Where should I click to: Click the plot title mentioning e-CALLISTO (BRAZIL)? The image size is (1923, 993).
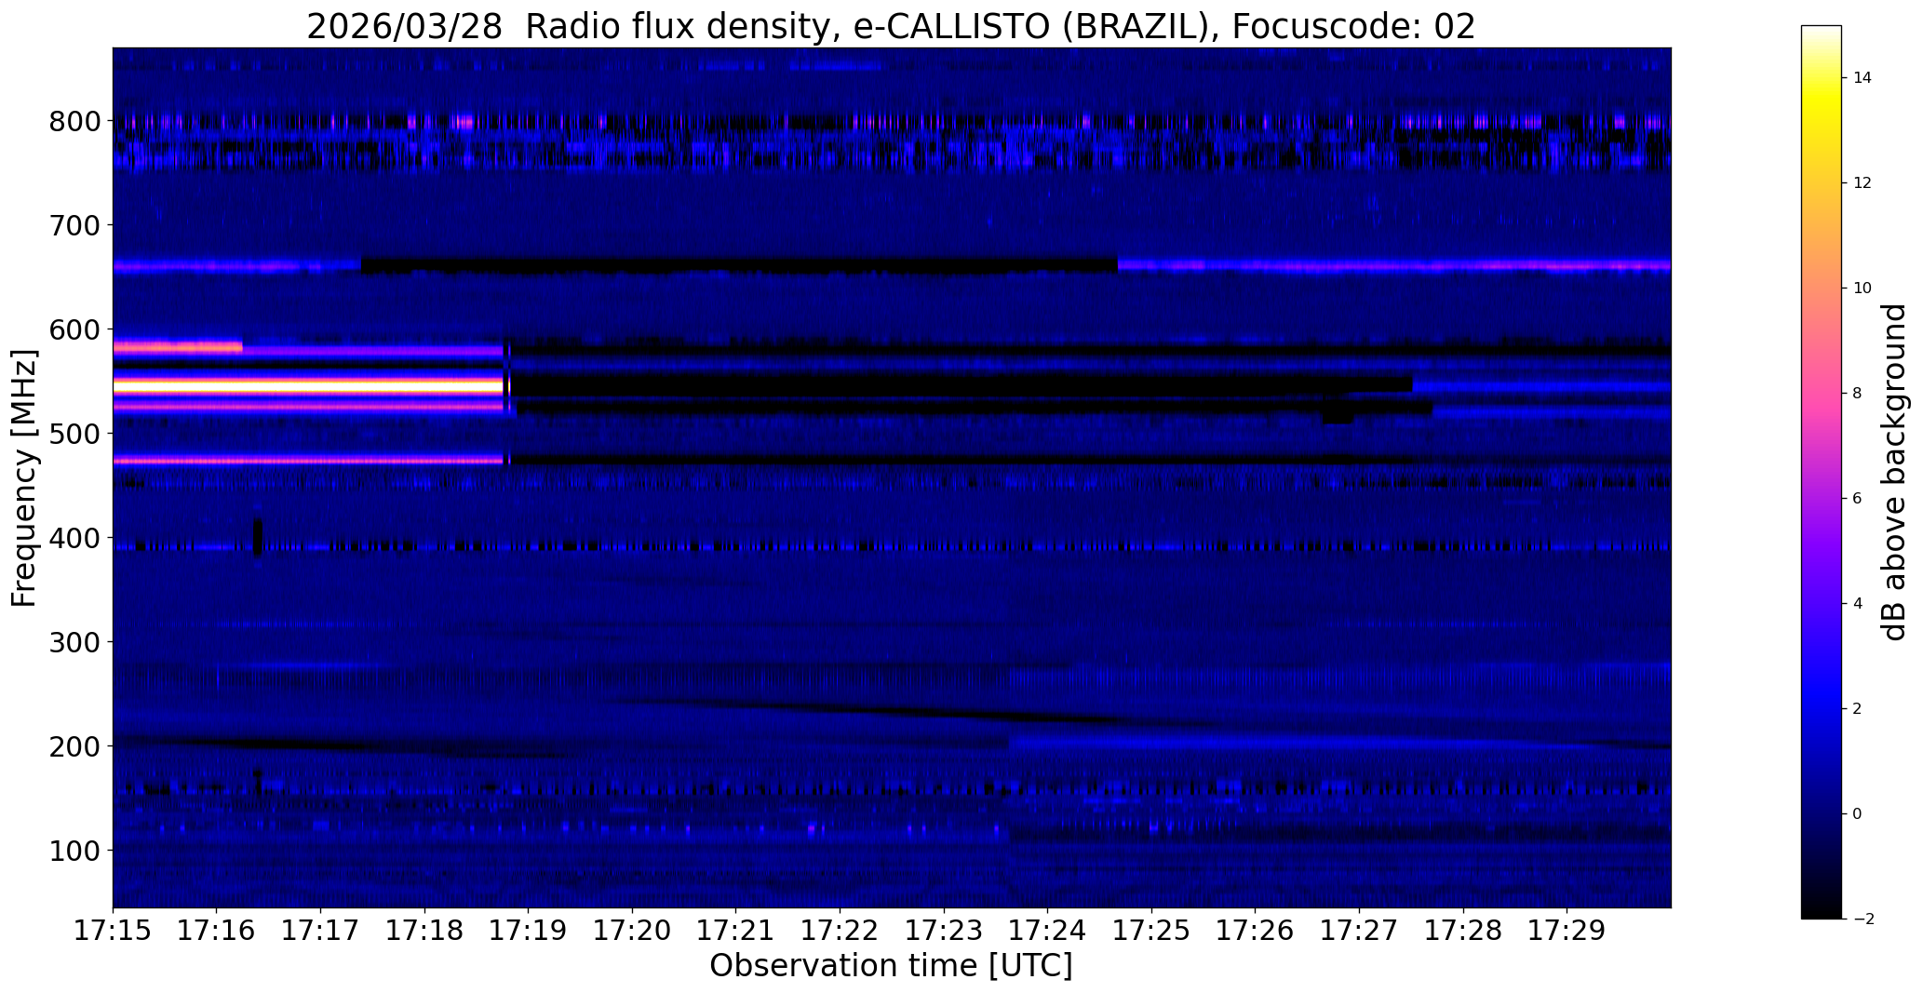pyautogui.click(x=891, y=26)
